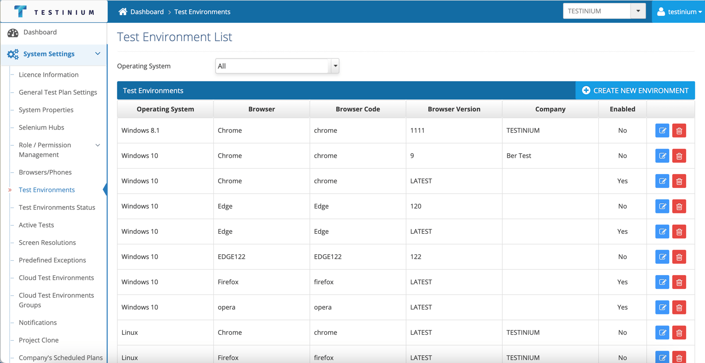Image resolution: width=705 pixels, height=363 pixels.
Task: Open Selenium Hubs from the sidebar
Action: pos(41,127)
